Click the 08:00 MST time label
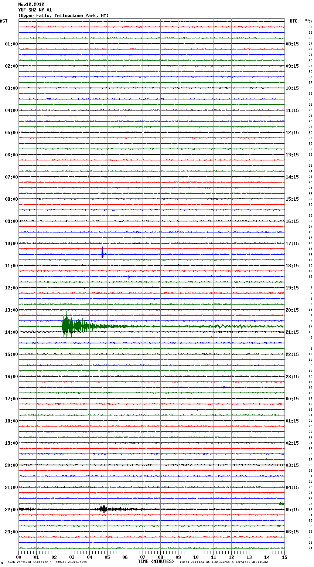The height and width of the screenshot is (567, 314). 11,199
